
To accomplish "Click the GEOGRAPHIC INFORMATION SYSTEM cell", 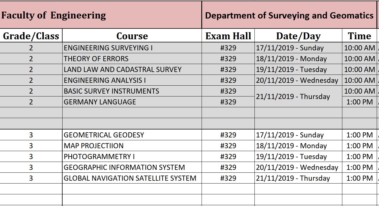I will click(124, 167).
